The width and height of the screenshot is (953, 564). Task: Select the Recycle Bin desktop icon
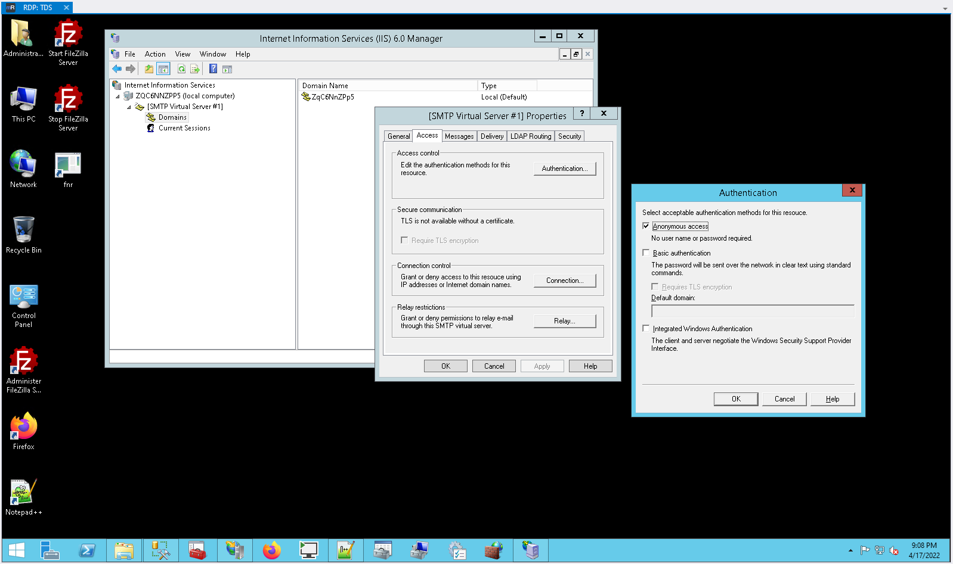coord(24,235)
